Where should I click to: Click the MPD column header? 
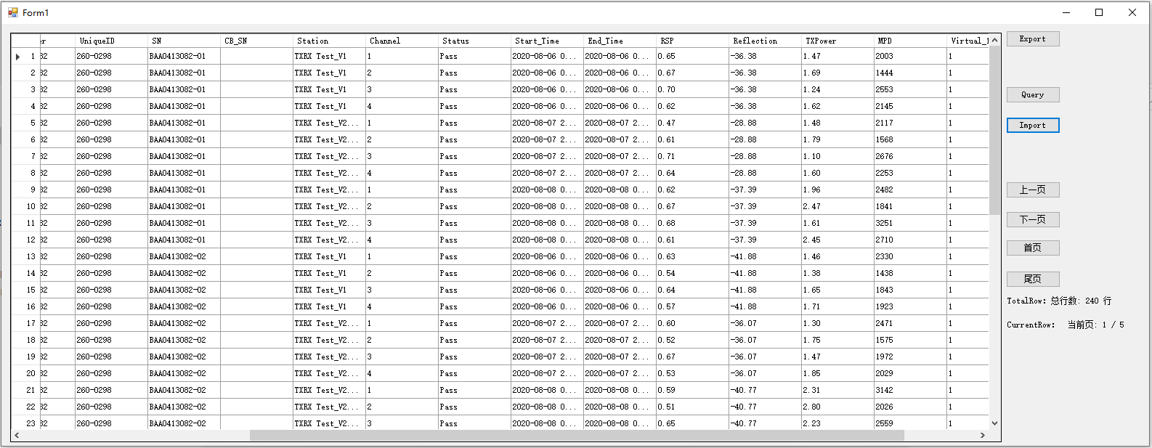[x=911, y=41]
